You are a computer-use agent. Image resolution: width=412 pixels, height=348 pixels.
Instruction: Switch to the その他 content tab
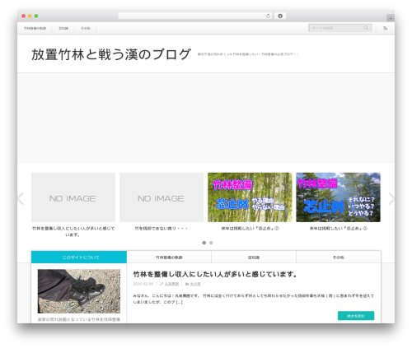(x=339, y=258)
